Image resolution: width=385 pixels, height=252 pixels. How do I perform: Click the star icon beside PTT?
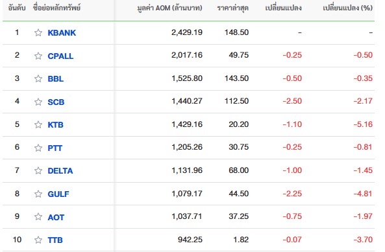pyautogui.click(x=38, y=148)
